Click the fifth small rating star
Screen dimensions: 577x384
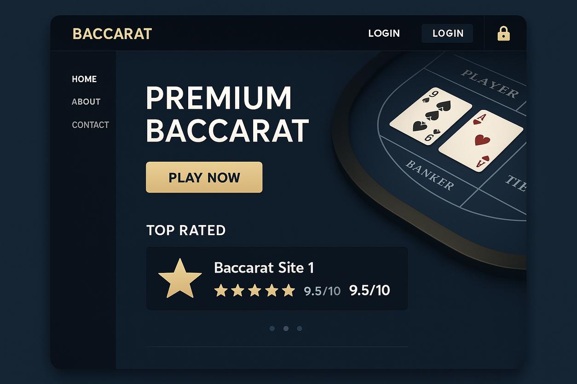[288, 290]
